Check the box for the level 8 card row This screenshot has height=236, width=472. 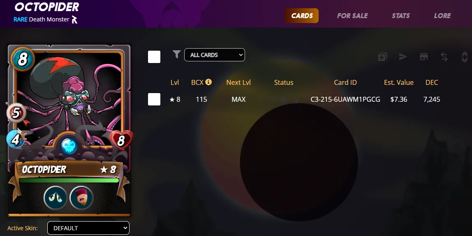tap(154, 99)
